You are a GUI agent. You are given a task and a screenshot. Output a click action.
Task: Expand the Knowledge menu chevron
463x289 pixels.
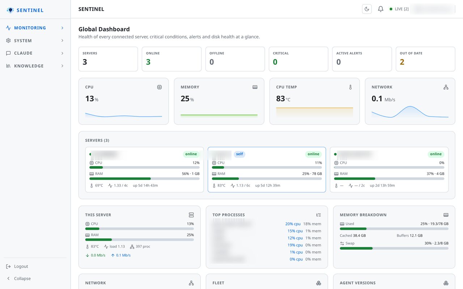(62, 66)
